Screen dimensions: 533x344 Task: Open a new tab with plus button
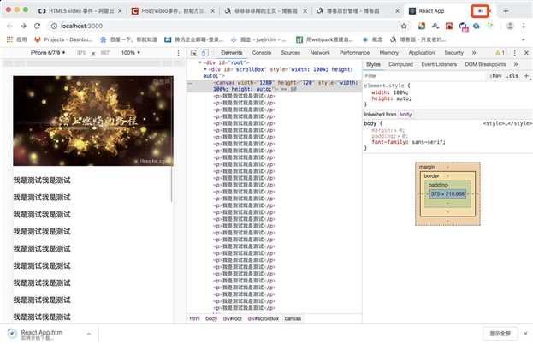pyautogui.click(x=506, y=11)
